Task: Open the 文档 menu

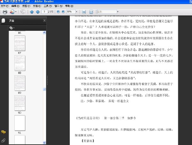Action: (x=37, y=6)
